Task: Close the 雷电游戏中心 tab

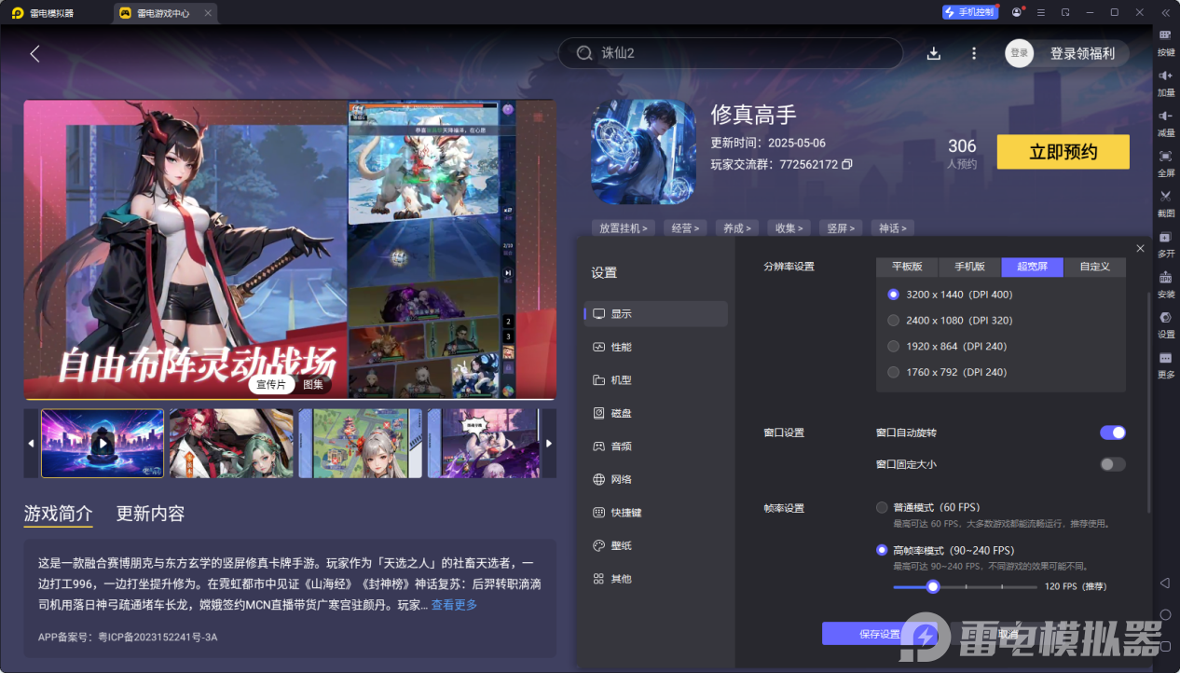Action: [207, 13]
